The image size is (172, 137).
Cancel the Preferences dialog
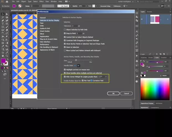[126, 93]
